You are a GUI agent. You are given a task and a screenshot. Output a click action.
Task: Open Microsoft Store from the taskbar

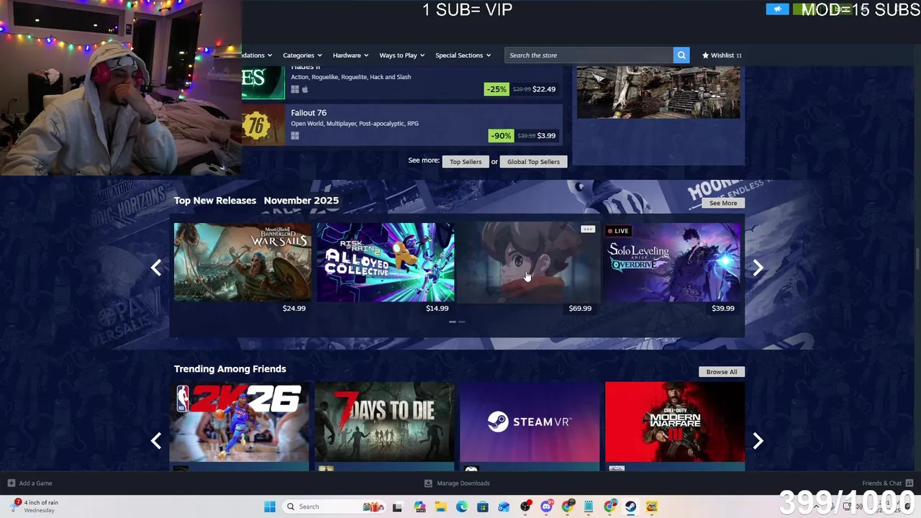(x=483, y=506)
